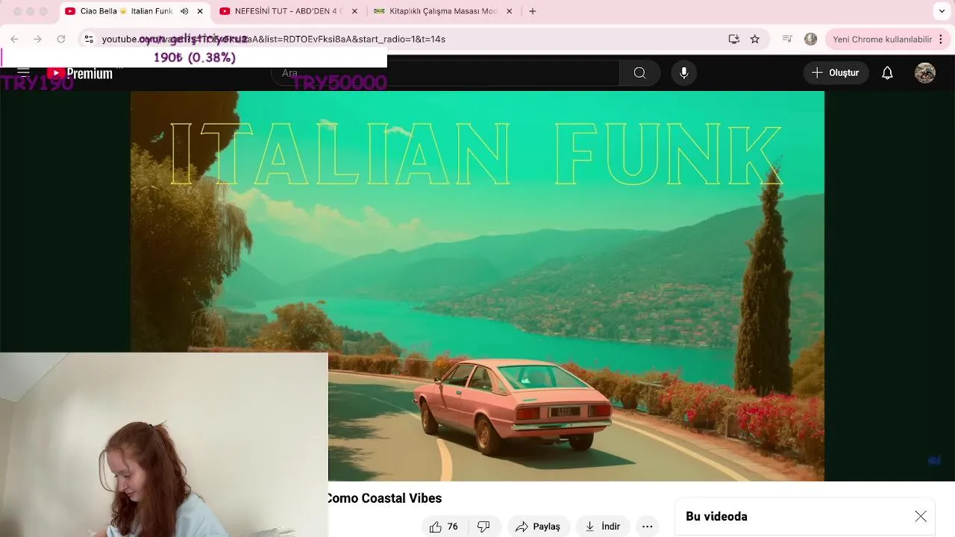Open a new tab with plus button
Screen dimensions: 955x537
(x=533, y=11)
